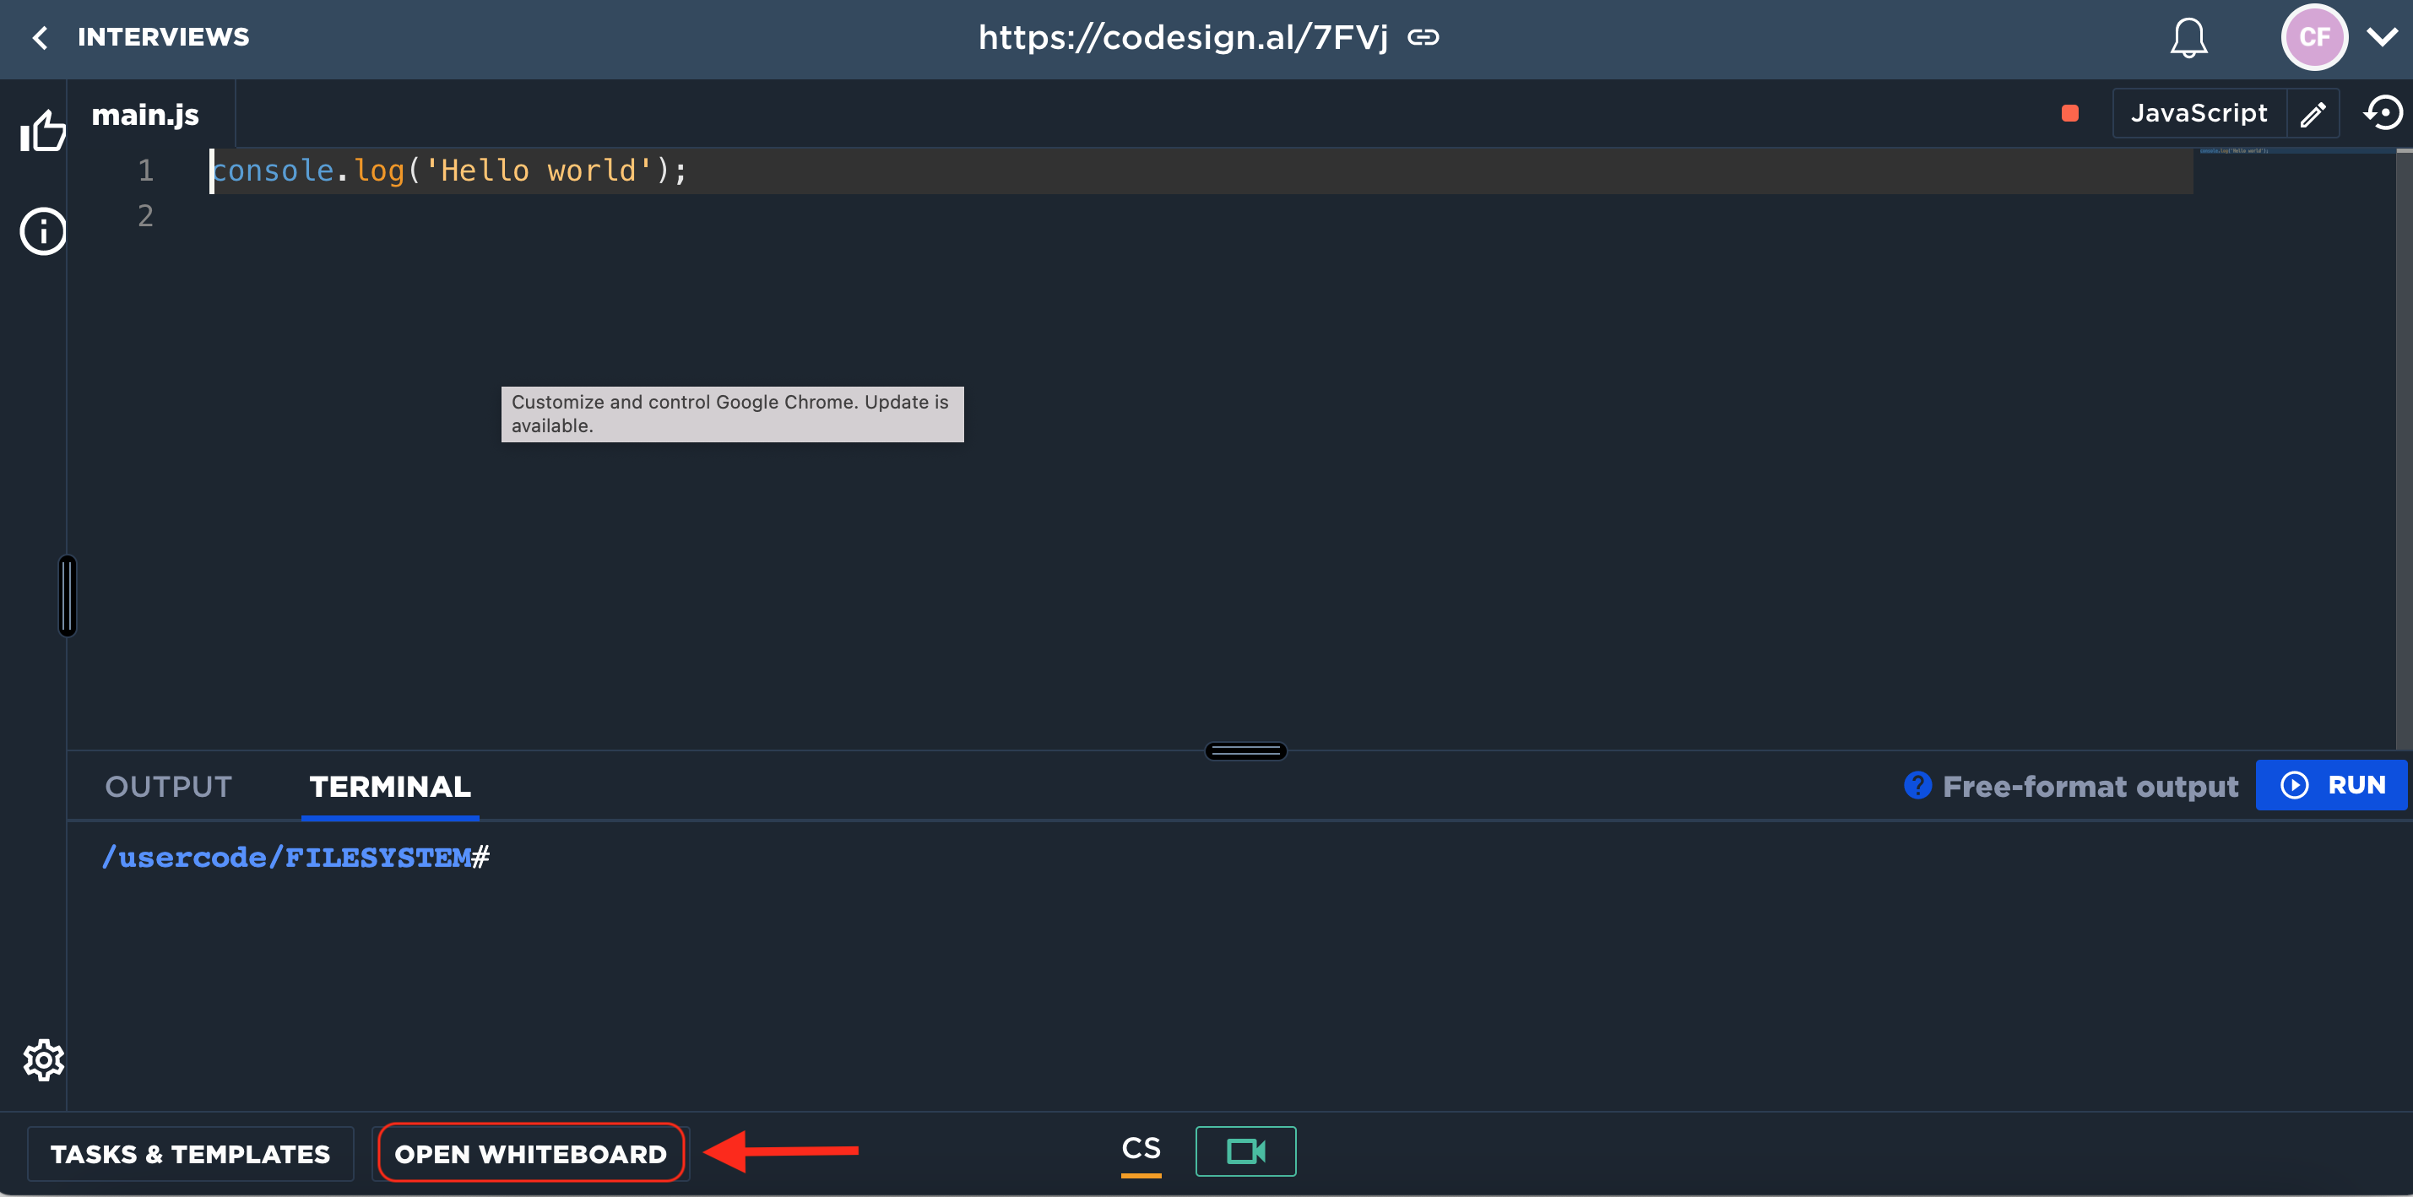Expand account menu chevron next to CF avatar

2382,37
